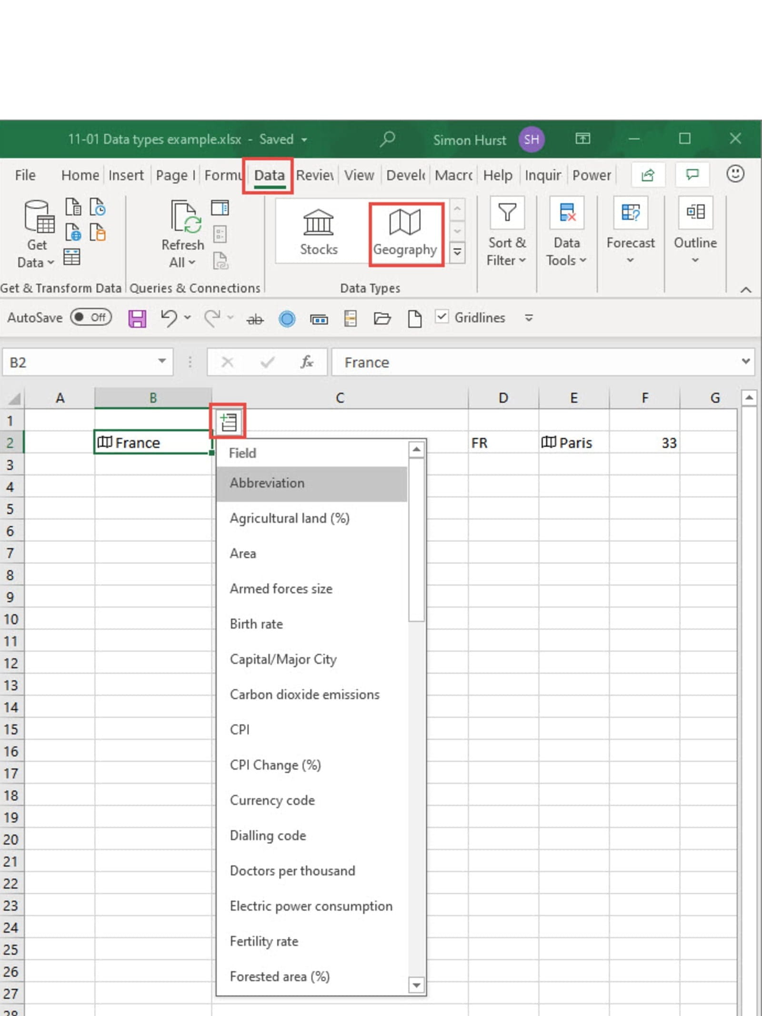Open the File menu tab
Image resolution: width=762 pixels, height=1016 pixels.
coord(25,175)
